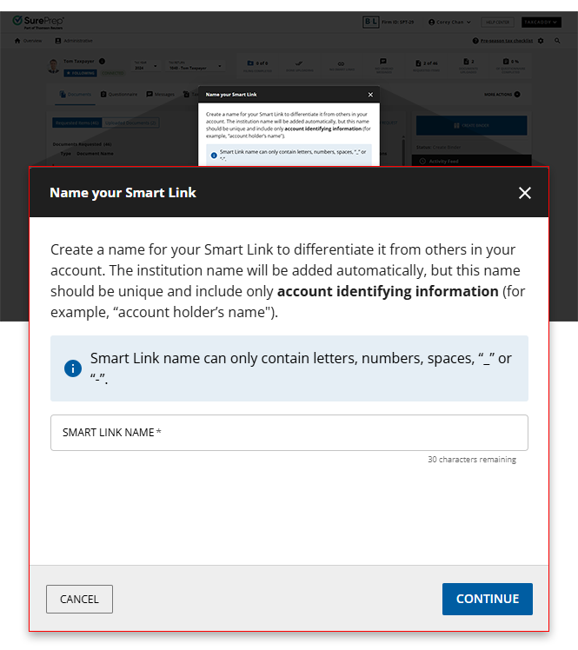Open the Tax Year 2024 dropdown

coord(146,65)
